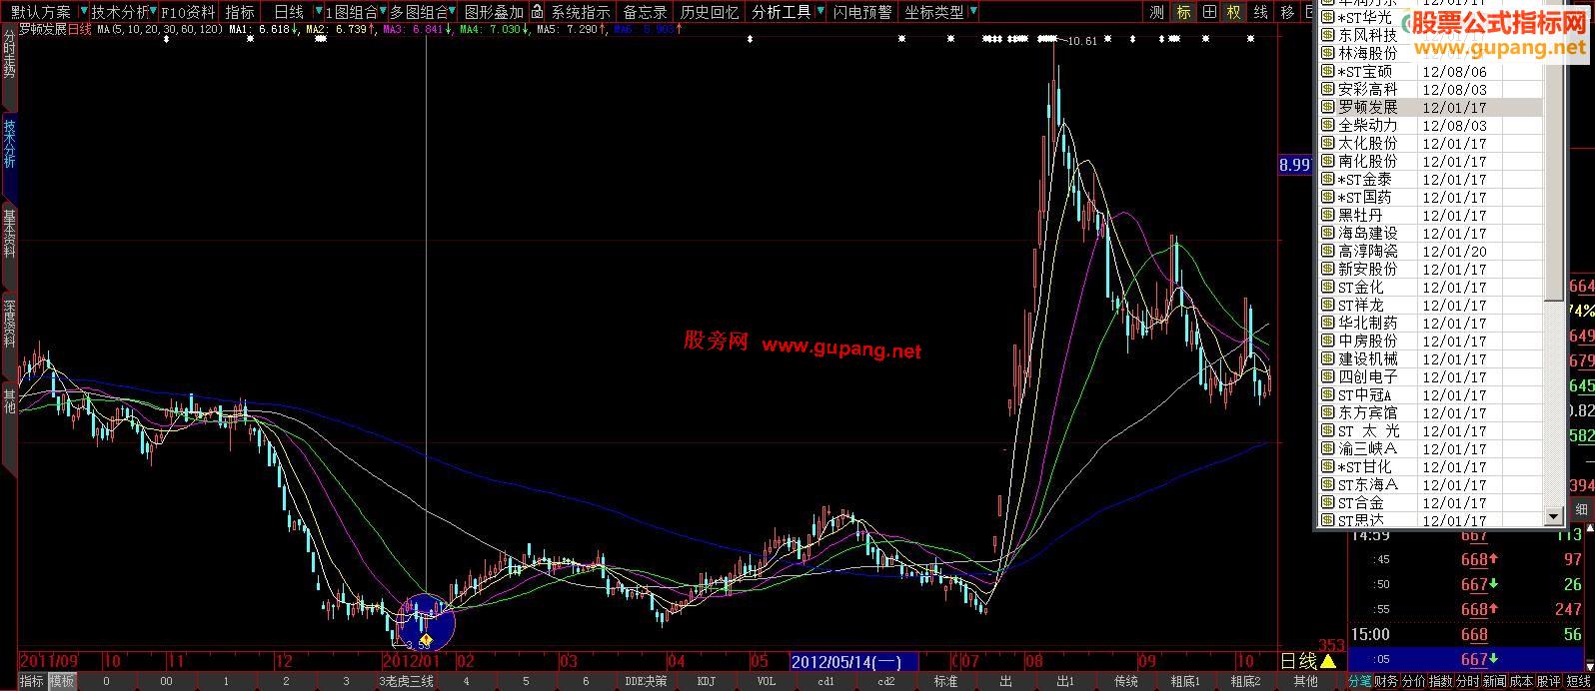Select the DDE决策 indicator tab
This screenshot has height=691, width=1595.
click(x=646, y=681)
